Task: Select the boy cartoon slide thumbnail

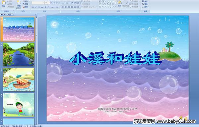Action: 19,105
